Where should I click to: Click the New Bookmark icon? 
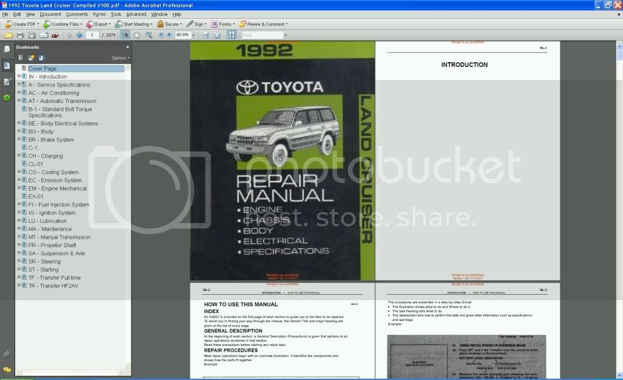31,58
